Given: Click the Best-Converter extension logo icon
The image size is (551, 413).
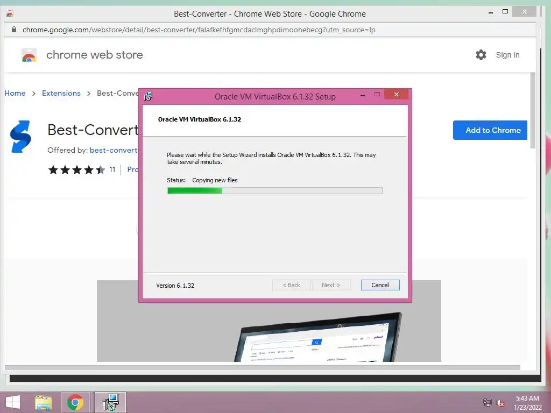Looking at the screenshot, I should [x=21, y=137].
